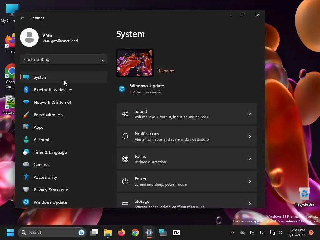The height and width of the screenshot is (240, 320).
Task: Expand the Power settings chevron
Action: point(250,181)
